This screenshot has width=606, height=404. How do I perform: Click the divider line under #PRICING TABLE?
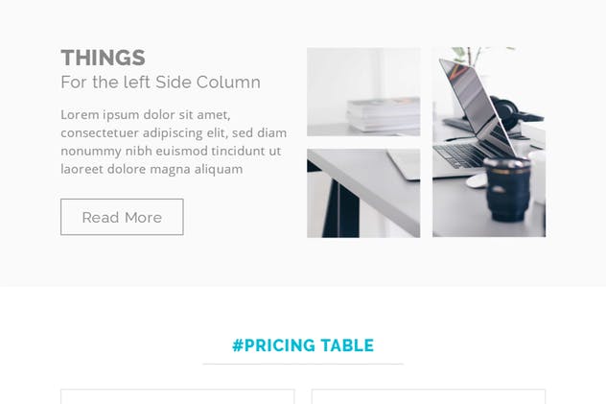[303, 364]
